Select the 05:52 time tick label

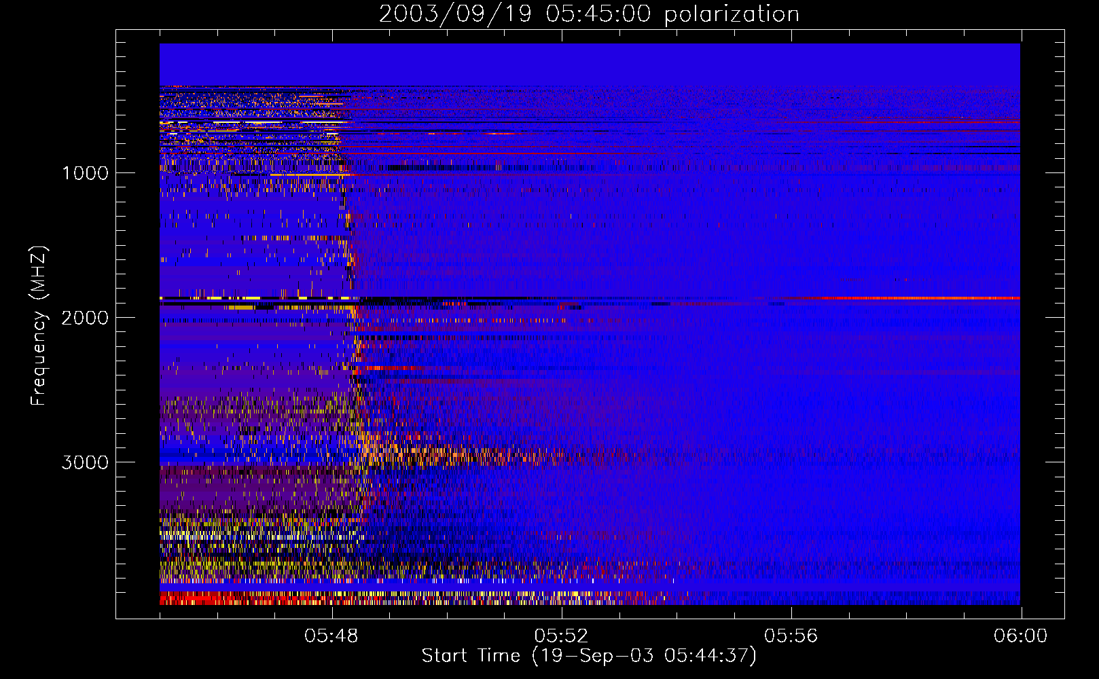point(561,636)
